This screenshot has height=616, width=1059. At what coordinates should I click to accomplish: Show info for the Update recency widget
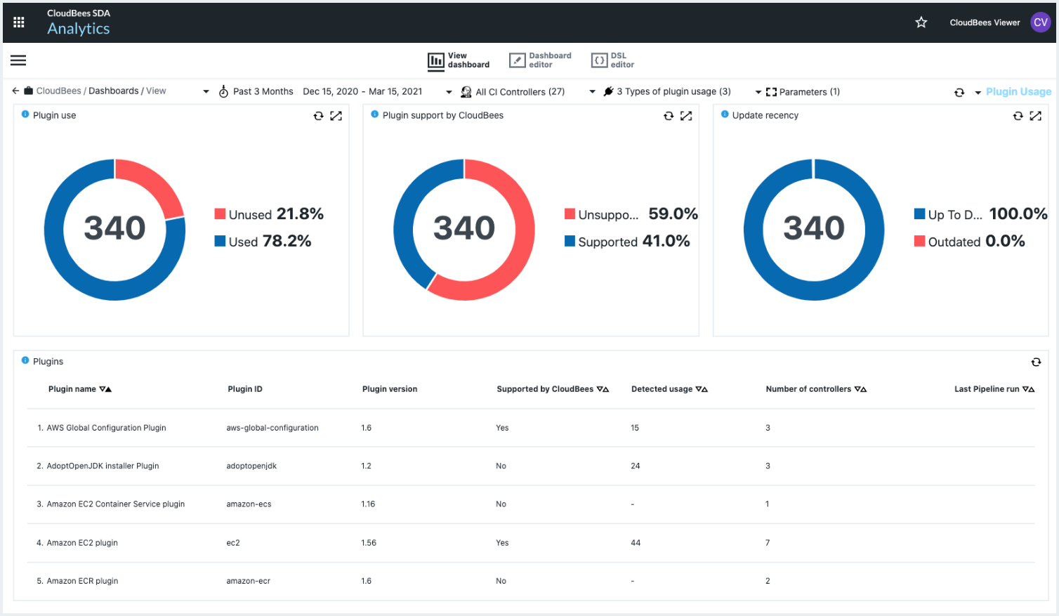(x=725, y=114)
